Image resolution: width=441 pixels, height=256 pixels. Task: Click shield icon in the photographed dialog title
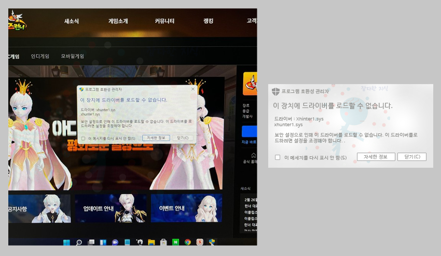pos(81,89)
